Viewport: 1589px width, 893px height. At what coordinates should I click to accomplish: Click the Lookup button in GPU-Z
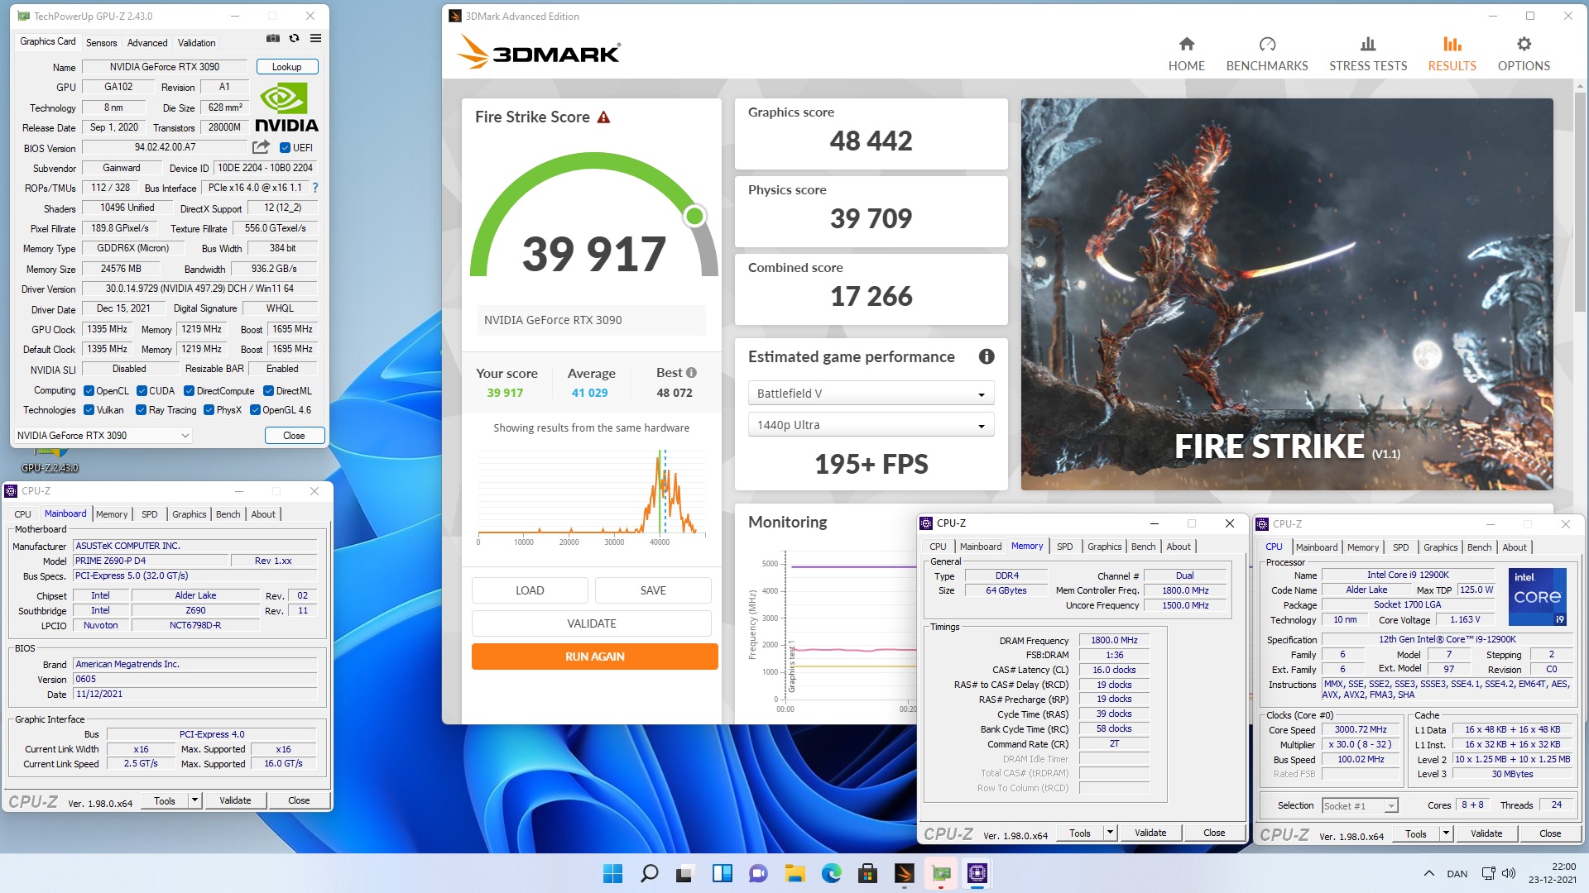286,67
